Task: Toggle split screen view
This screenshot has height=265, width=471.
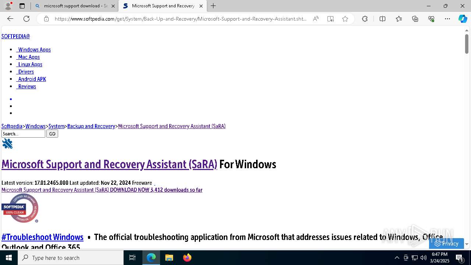Action: coord(382,19)
